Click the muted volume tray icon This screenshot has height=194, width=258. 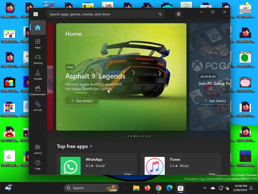pos(228,188)
